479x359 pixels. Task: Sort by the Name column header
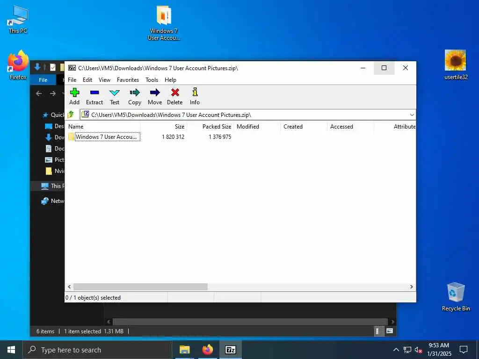point(103,126)
